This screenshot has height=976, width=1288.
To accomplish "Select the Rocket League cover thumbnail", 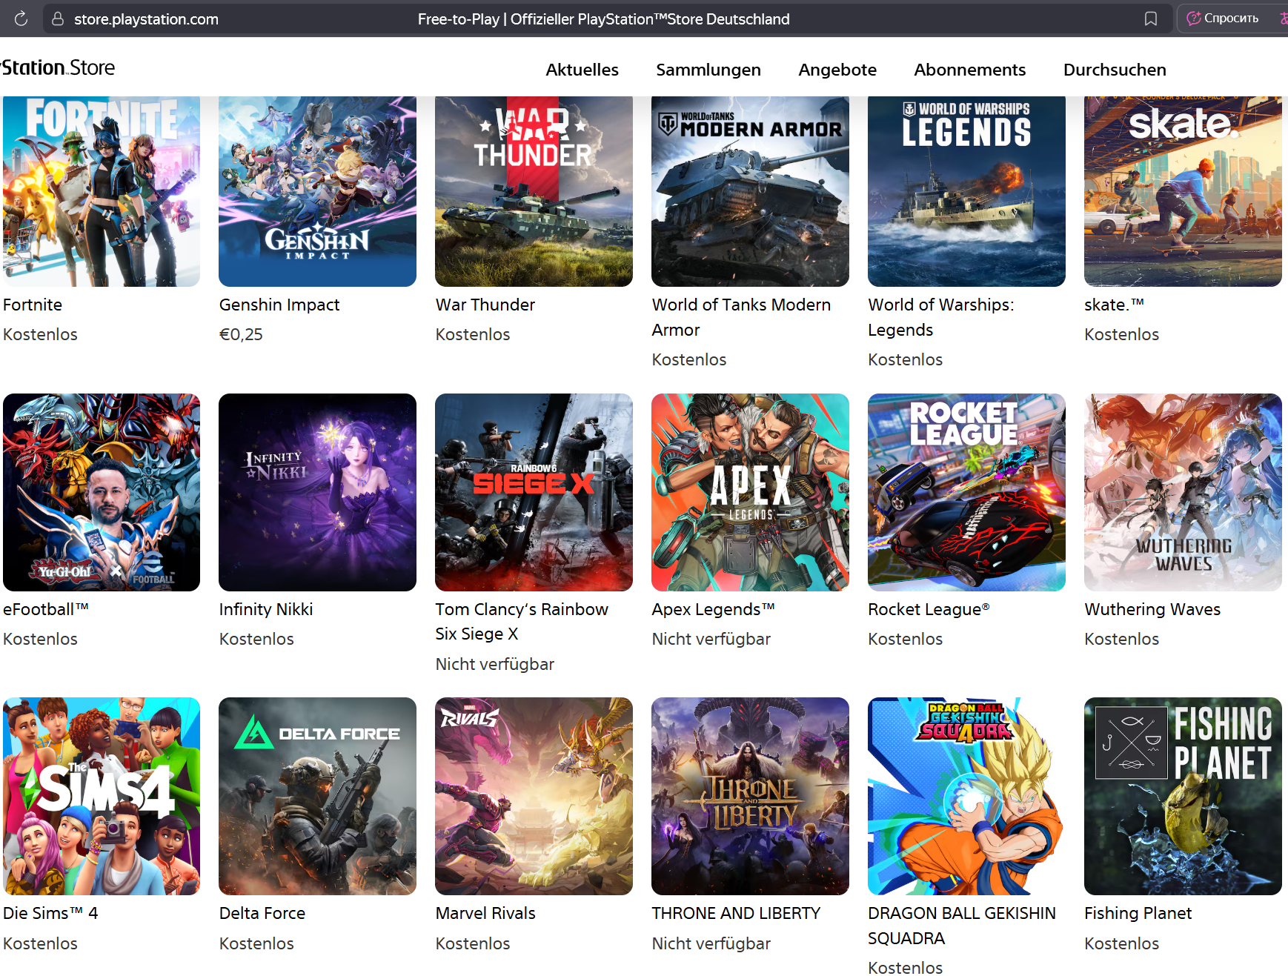I will tap(966, 492).
